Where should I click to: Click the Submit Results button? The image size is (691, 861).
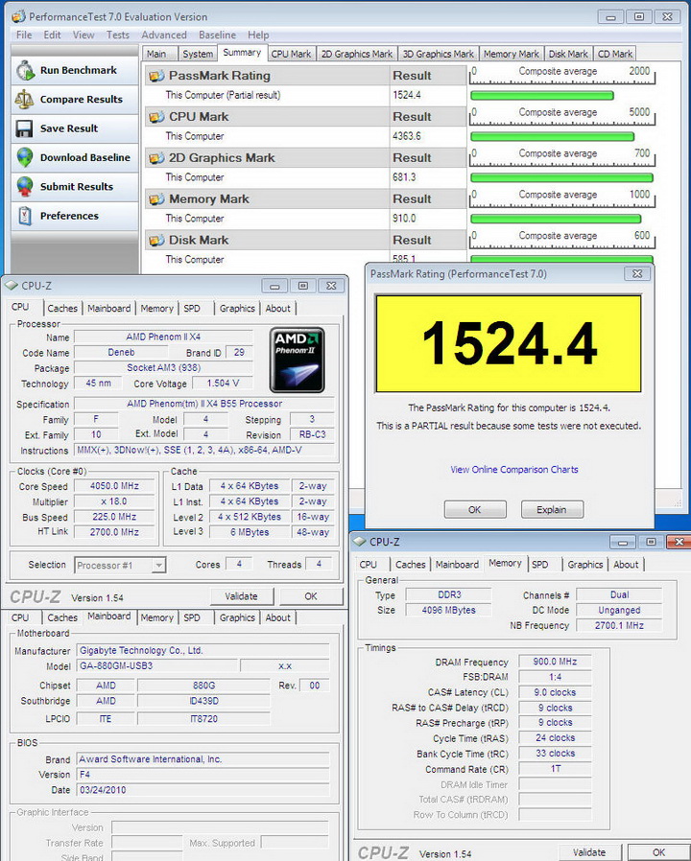75,187
